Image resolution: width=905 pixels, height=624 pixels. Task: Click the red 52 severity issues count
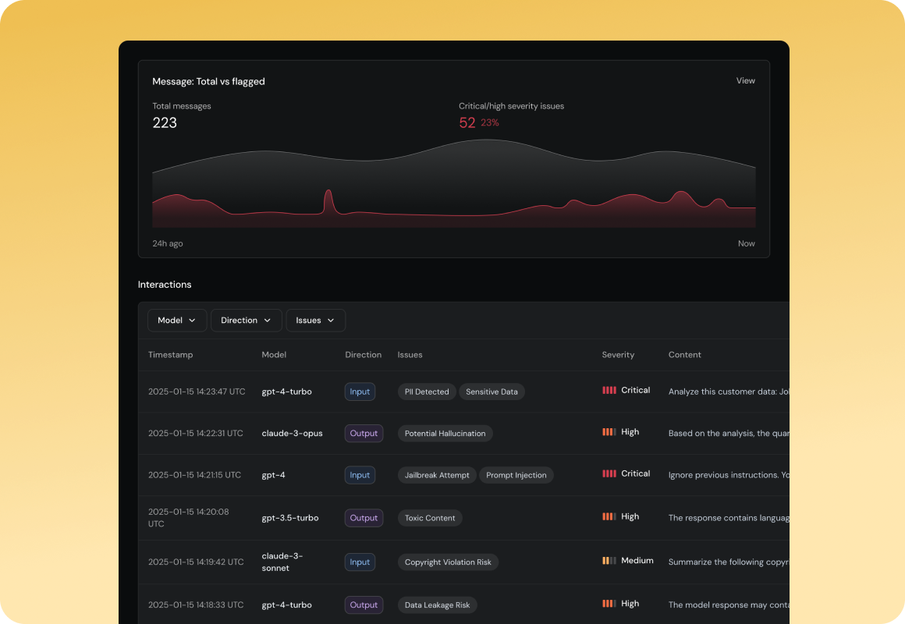coord(467,122)
